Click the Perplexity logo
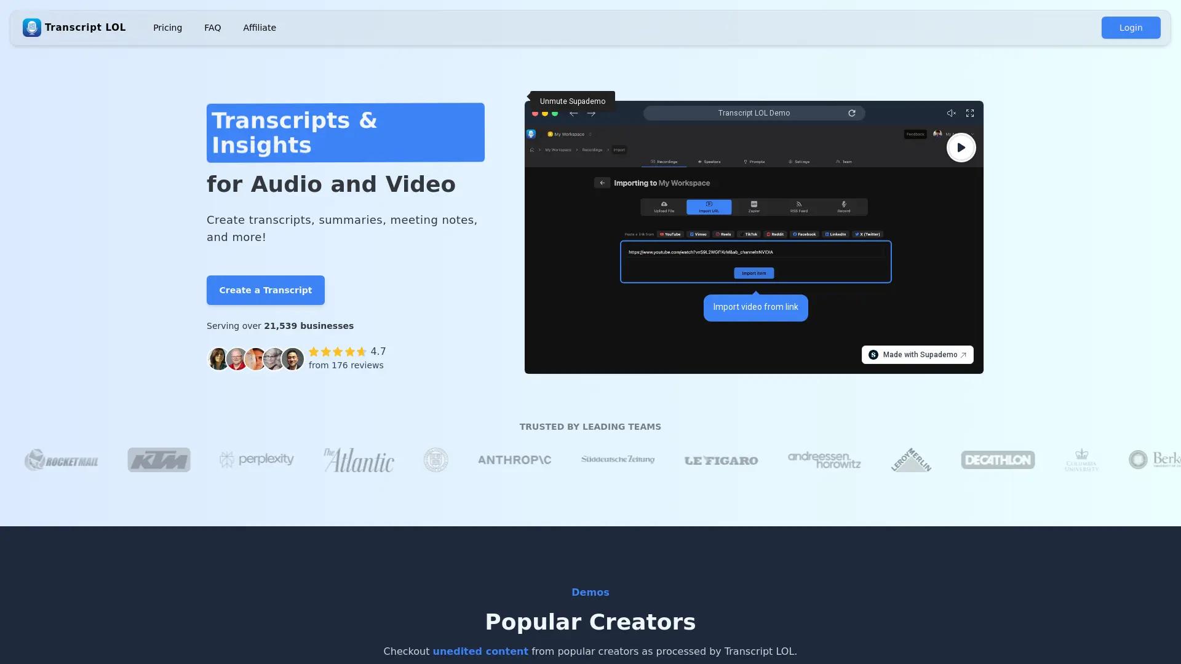 click(256, 460)
